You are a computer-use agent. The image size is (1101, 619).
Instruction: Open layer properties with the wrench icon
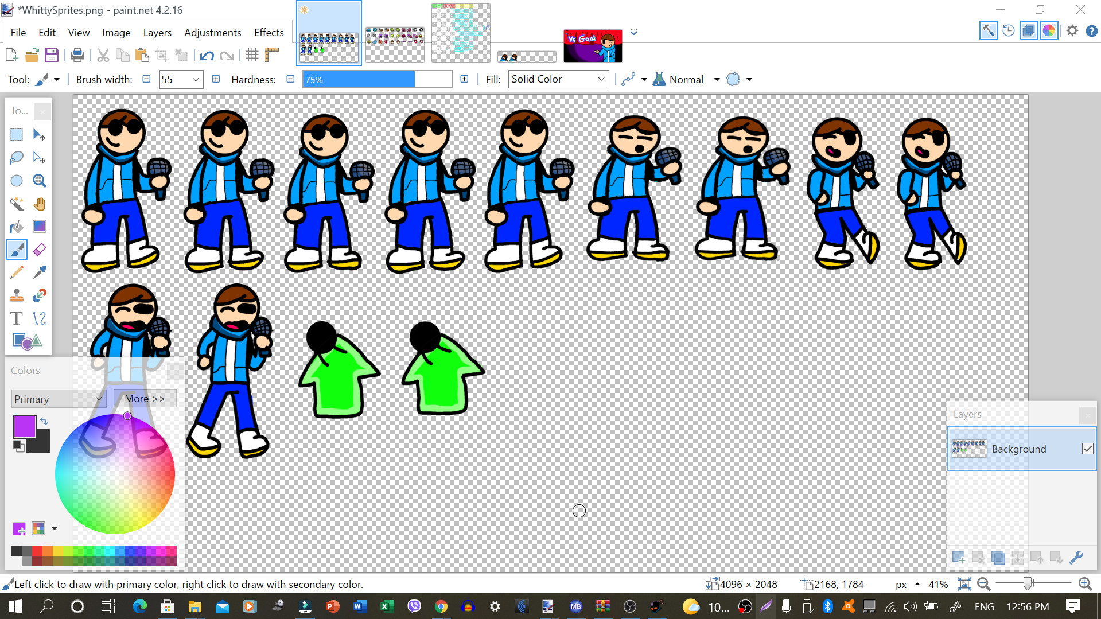click(x=1077, y=556)
